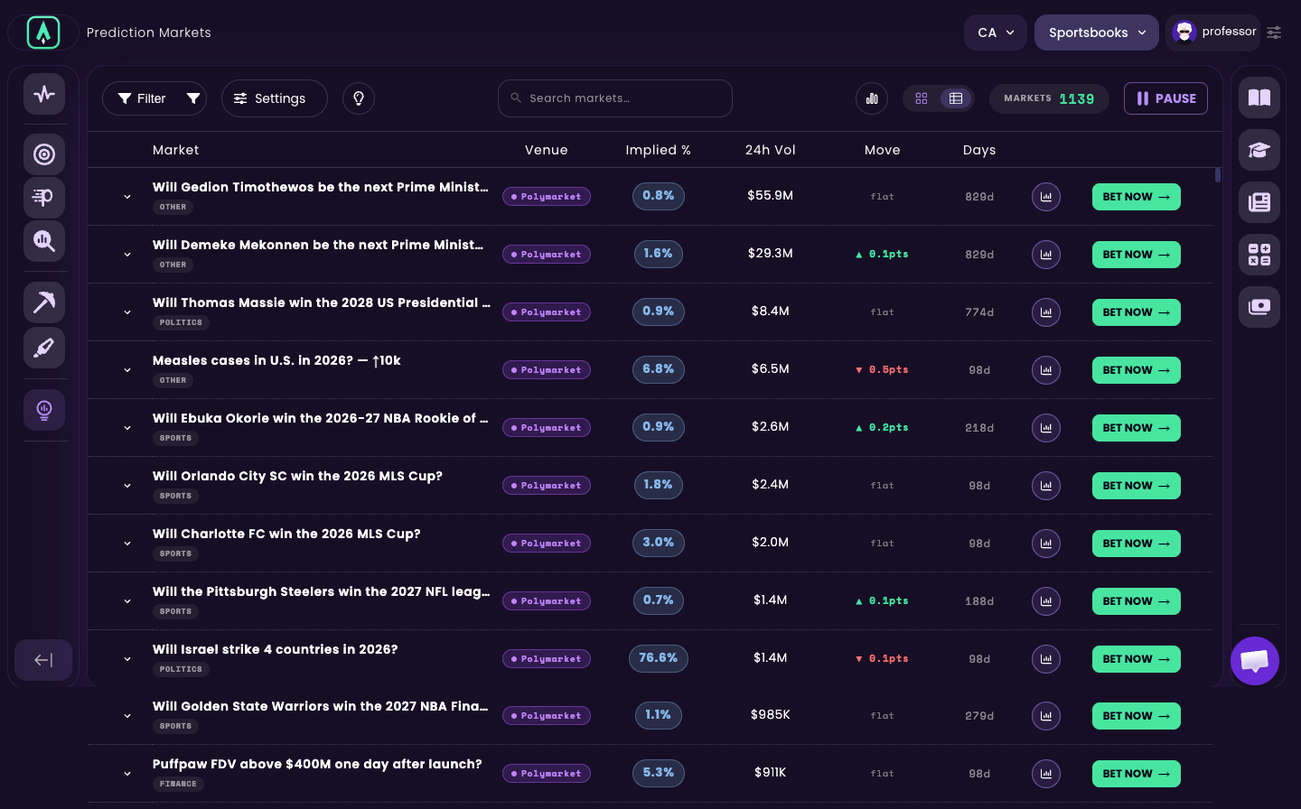Switch to table list view
Viewport: 1301px width, 809px height.
(956, 98)
